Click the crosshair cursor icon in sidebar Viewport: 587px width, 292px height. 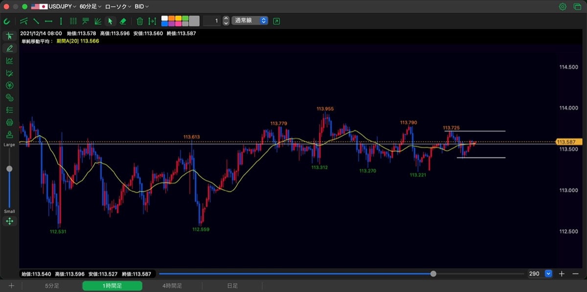(x=9, y=36)
